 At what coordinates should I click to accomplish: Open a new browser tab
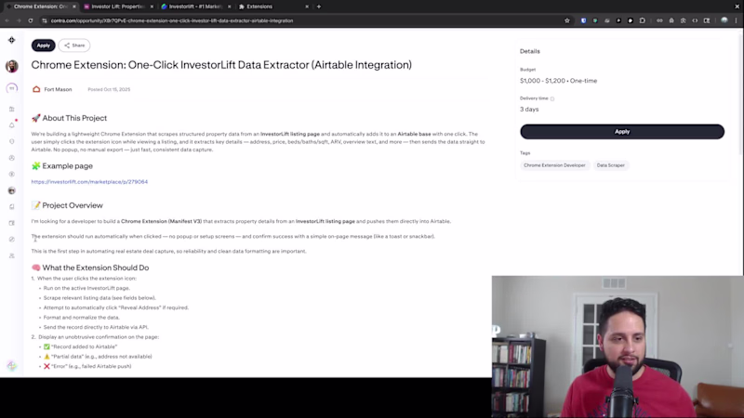pos(319,7)
